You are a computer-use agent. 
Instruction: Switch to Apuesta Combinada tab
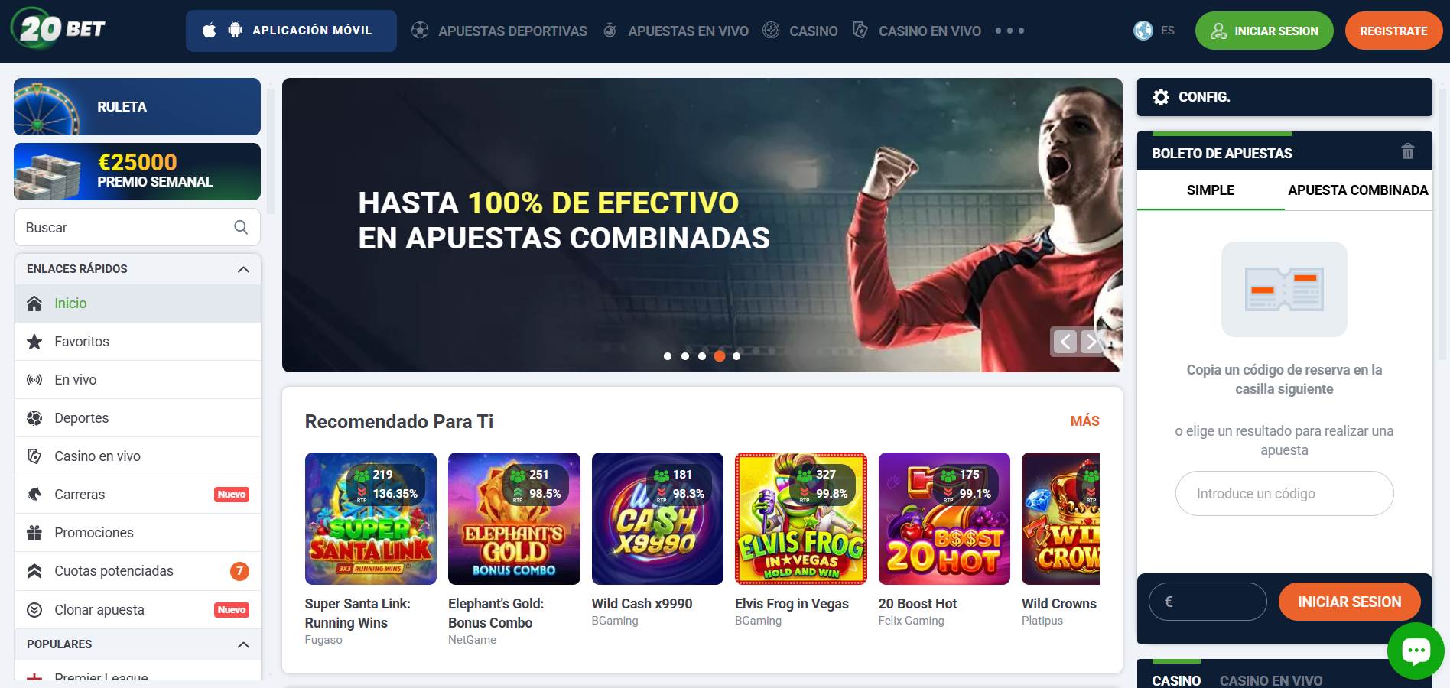coord(1357,190)
